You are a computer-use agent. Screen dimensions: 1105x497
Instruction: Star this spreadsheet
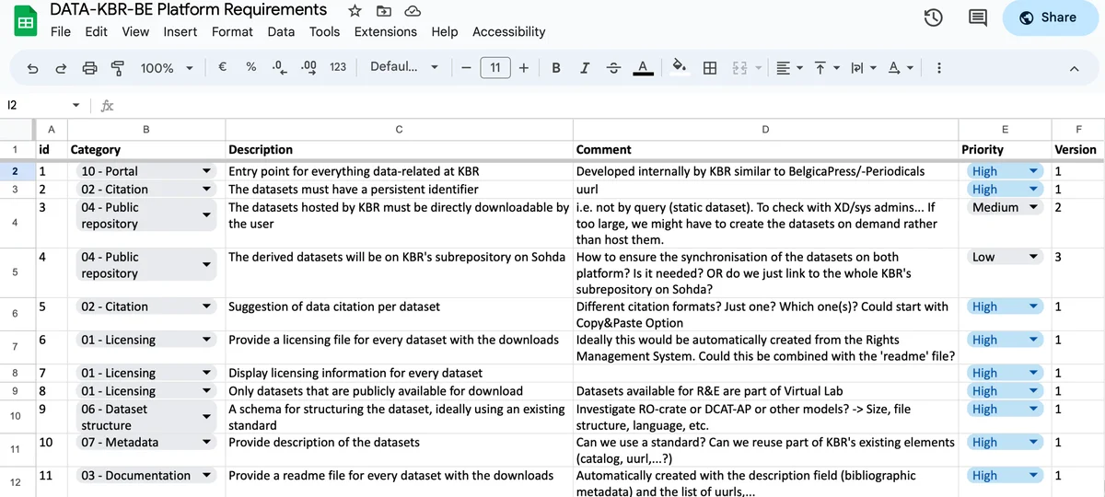click(355, 11)
